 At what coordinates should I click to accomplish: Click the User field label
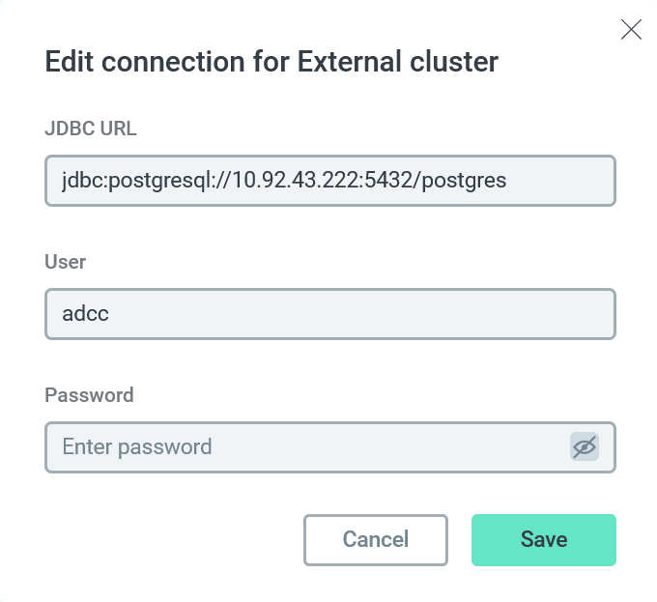coord(65,262)
